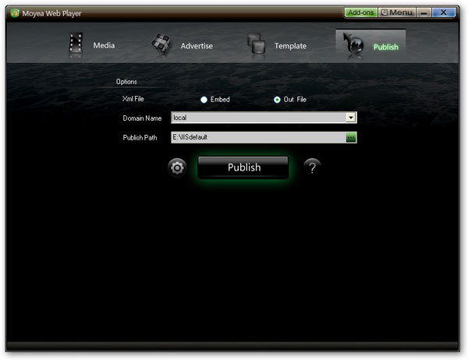Open settings with the gear icon
Viewport: 468px width, 360px height.
pos(177,168)
